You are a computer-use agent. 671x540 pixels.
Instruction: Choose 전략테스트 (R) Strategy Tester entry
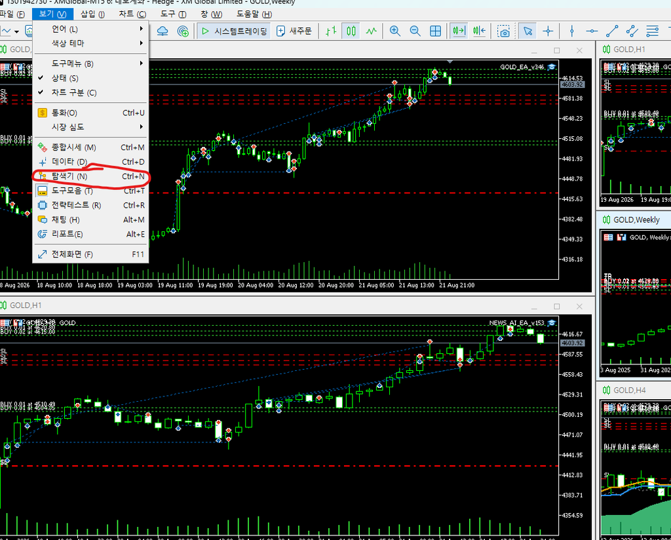pos(90,205)
